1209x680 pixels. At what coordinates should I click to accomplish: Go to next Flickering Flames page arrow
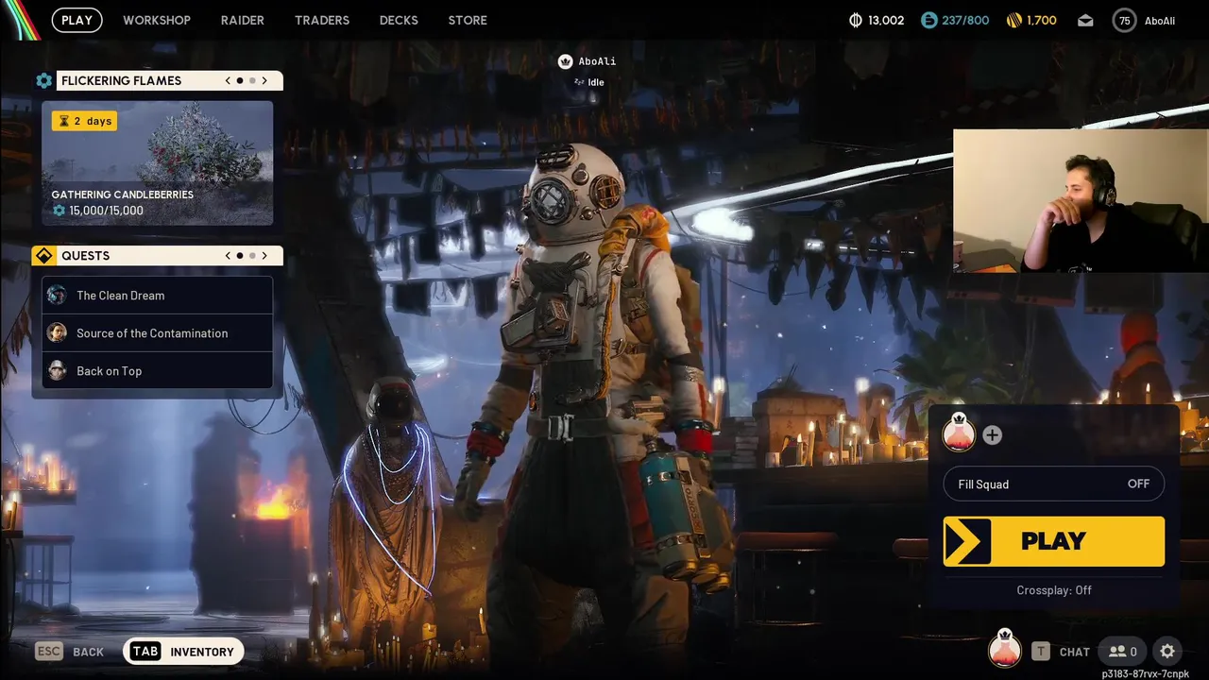pos(264,80)
